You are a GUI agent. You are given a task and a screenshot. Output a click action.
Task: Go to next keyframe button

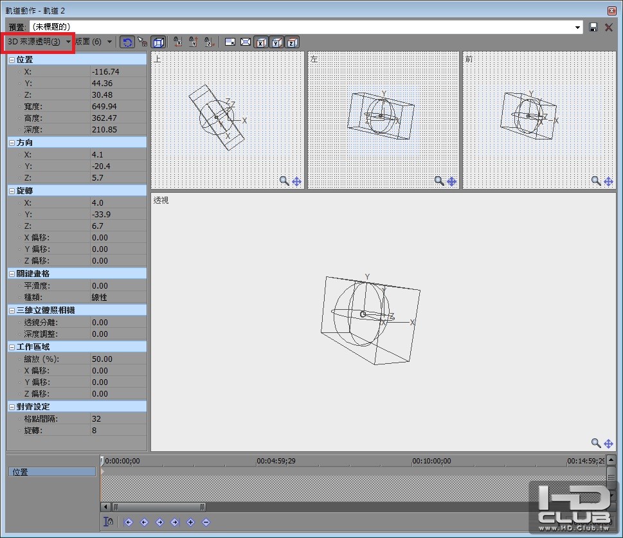point(159,522)
